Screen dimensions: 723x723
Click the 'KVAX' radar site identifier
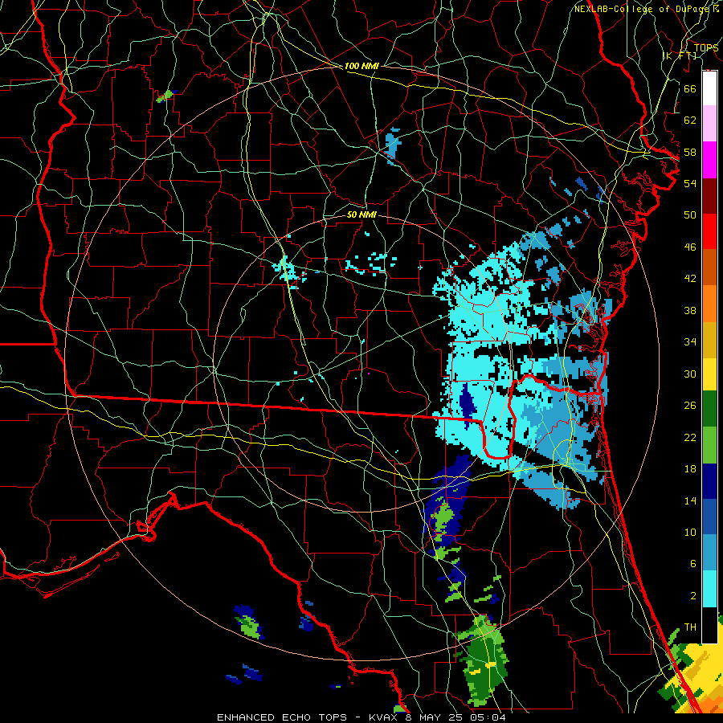[385, 717]
